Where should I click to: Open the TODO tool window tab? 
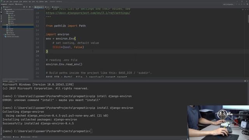pos(35,137)
